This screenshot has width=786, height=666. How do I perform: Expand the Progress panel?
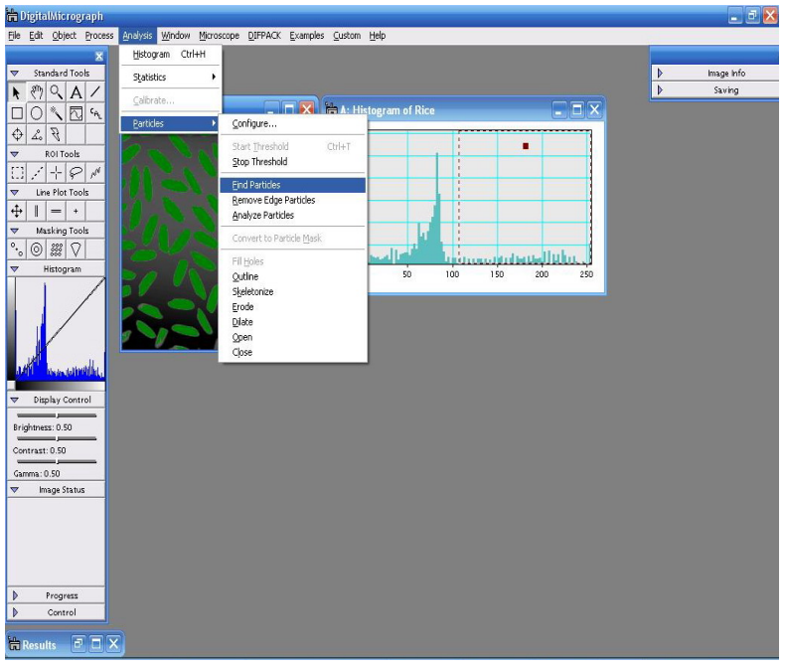click(14, 595)
